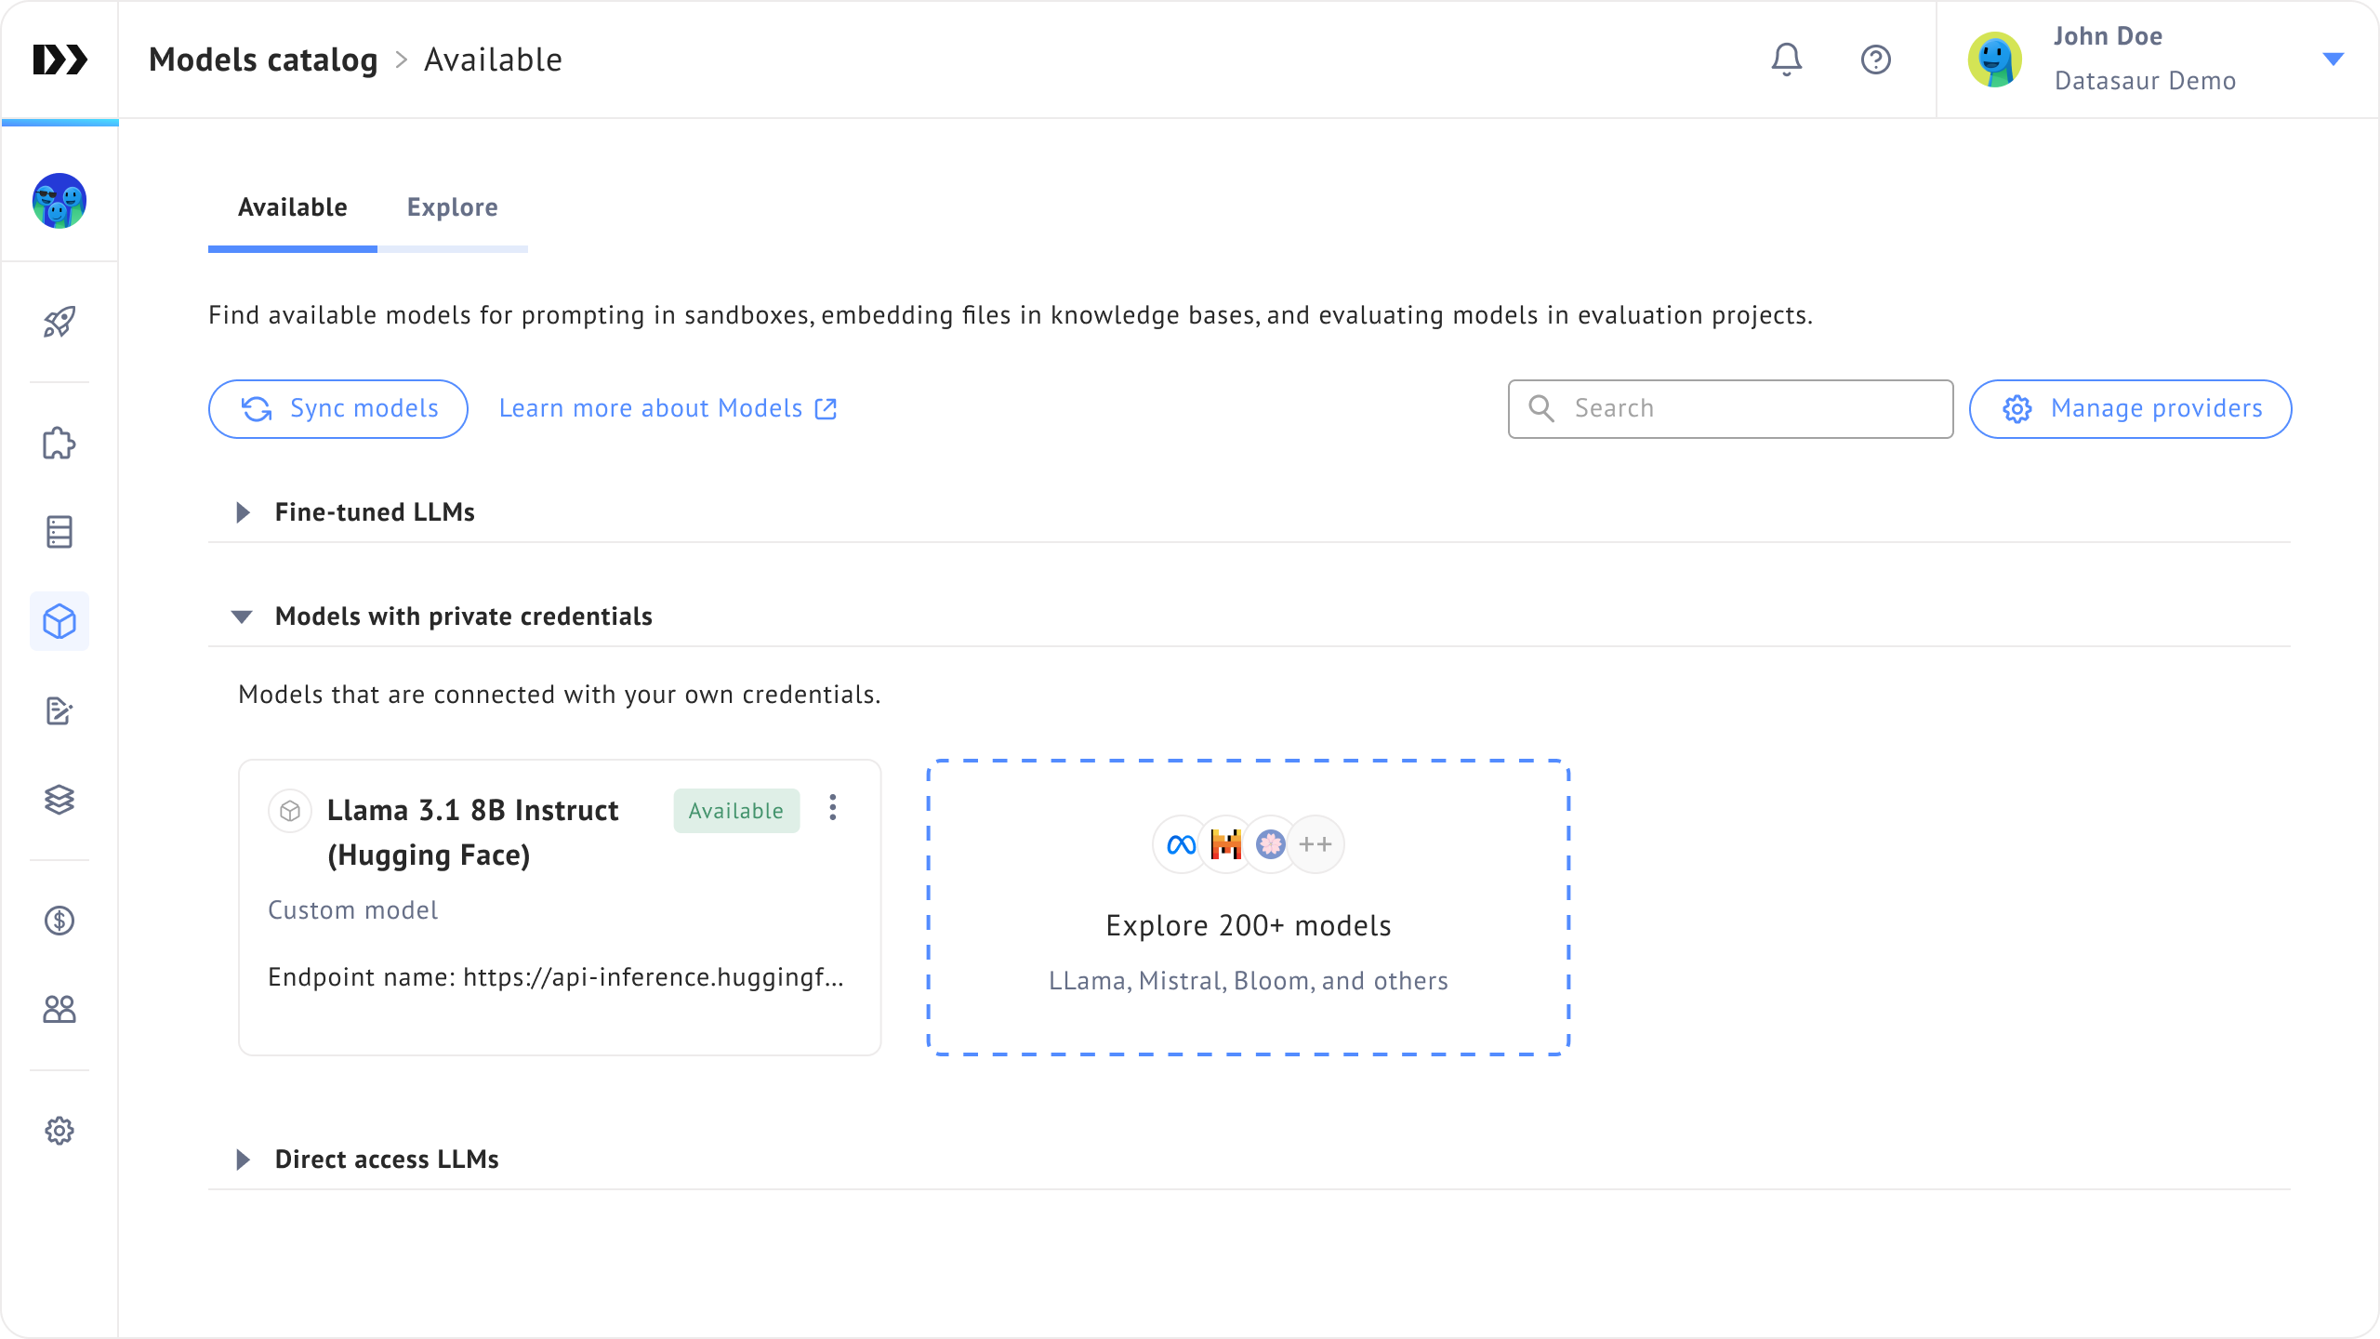Click the Sync models button
The image size is (2380, 1339).
pos(338,409)
